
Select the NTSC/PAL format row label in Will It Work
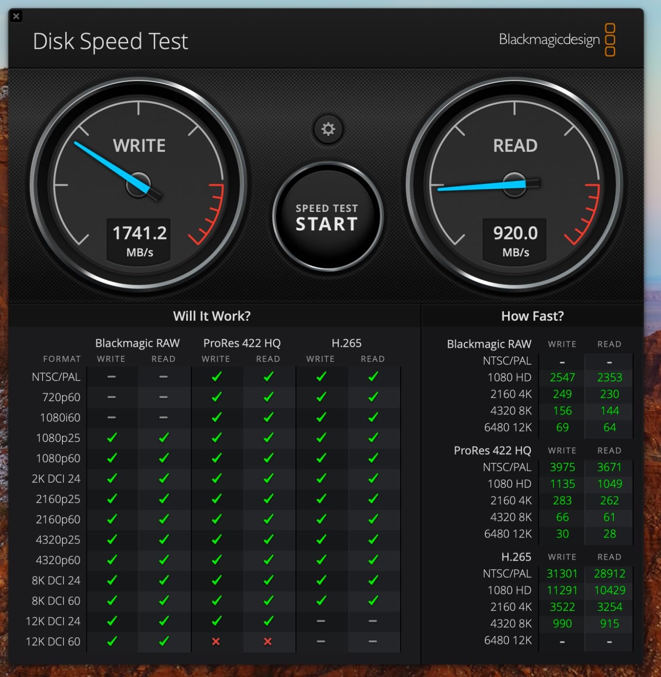pos(56,377)
